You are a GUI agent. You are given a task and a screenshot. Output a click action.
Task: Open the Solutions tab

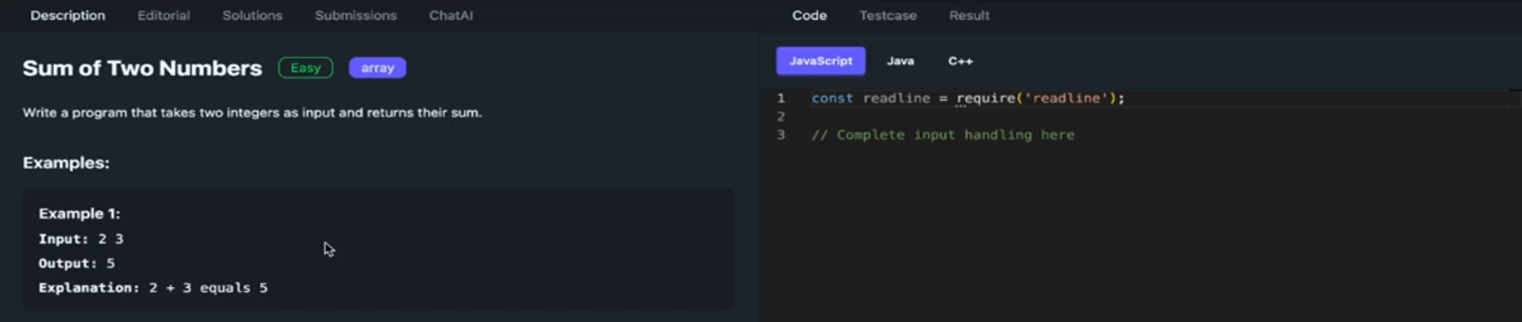click(x=252, y=15)
